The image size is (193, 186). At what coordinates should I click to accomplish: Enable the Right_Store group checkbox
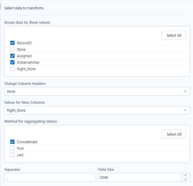[12, 69]
